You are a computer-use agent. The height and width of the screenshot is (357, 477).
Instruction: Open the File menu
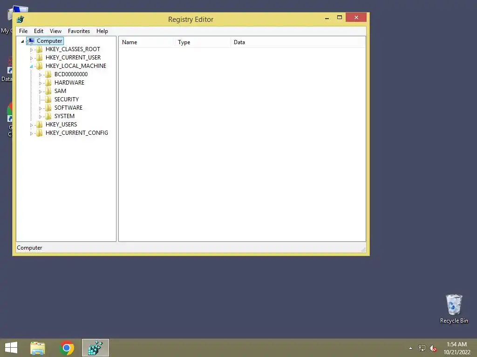[23, 31]
